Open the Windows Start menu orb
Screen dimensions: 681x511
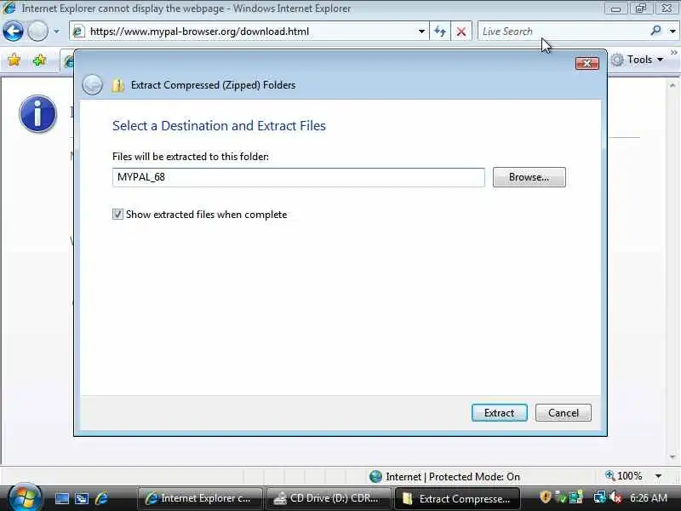pos(24,498)
